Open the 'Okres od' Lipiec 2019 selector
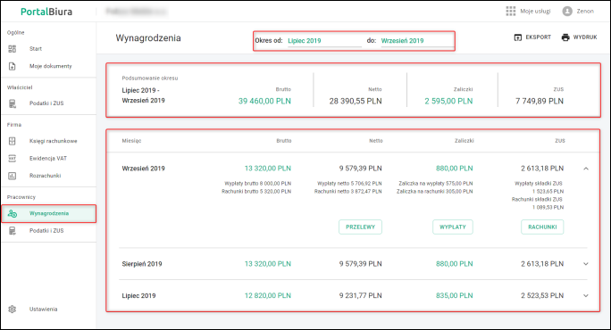Viewport: 611px width, 330px height. point(324,41)
